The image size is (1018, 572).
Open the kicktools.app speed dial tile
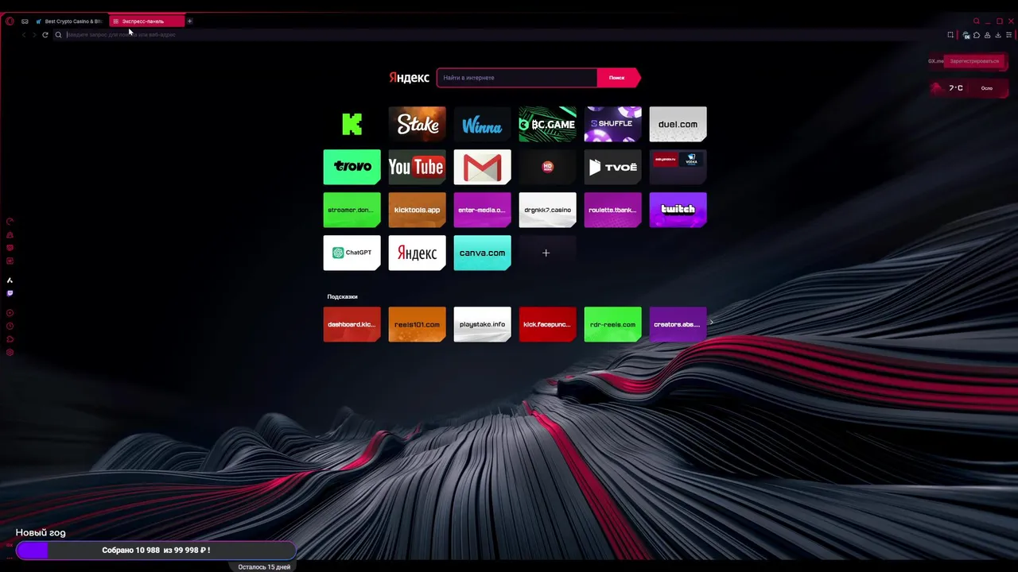pos(418,210)
